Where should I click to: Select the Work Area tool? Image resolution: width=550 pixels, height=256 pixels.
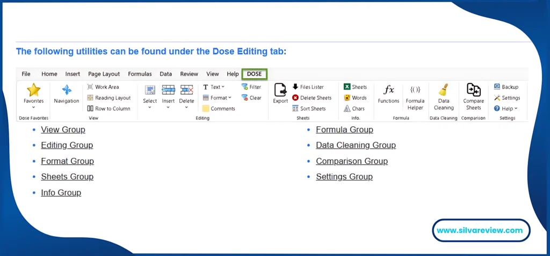[x=103, y=87]
